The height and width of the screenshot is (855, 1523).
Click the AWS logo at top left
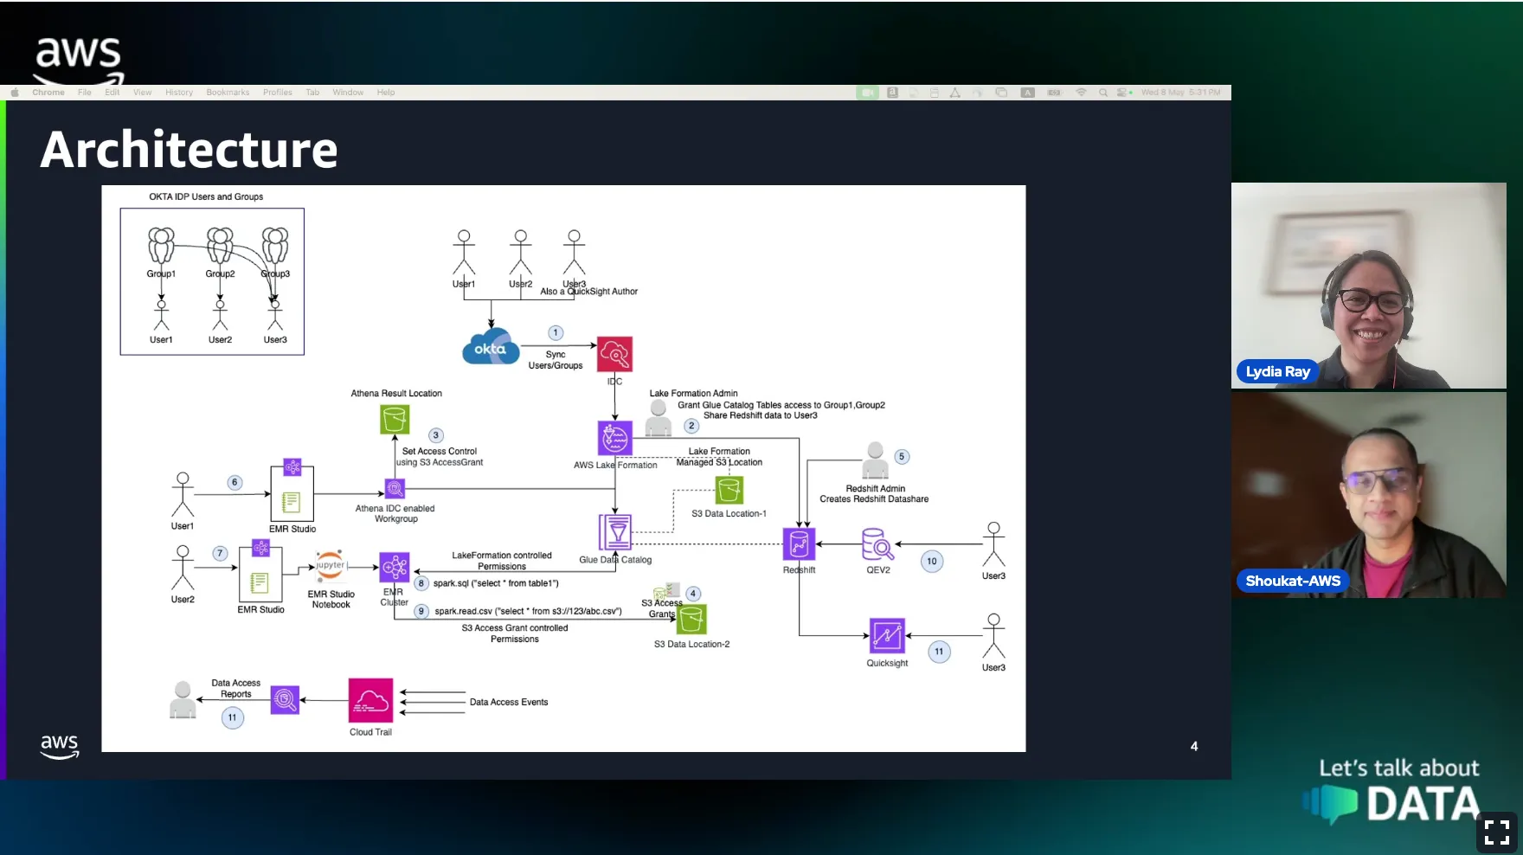[79, 59]
